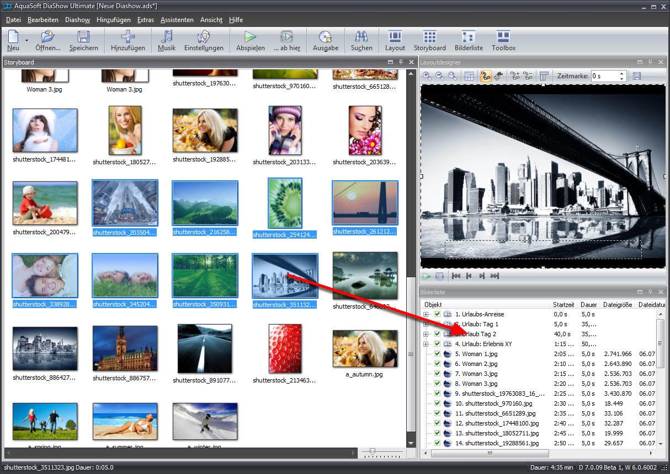Uncheck the Woman 1.jpg checkbox
The image size is (670, 474).
(x=437, y=354)
